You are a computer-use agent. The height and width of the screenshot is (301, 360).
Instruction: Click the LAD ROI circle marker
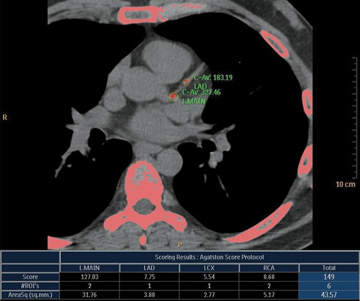click(187, 82)
